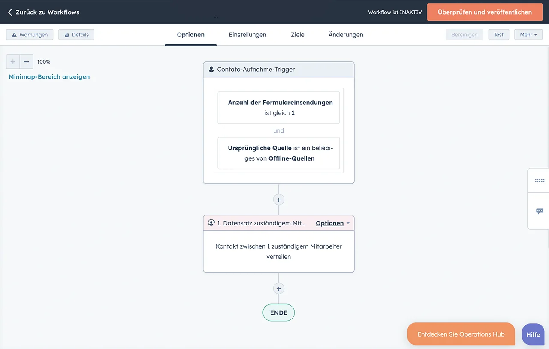Click Zurück zu Workflows link
Screen dimensions: 549x349
[x=47, y=12]
